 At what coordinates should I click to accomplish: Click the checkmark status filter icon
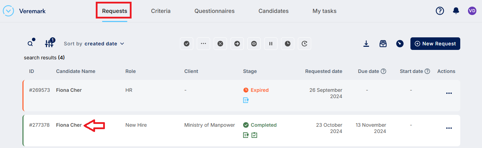pyautogui.click(x=187, y=44)
